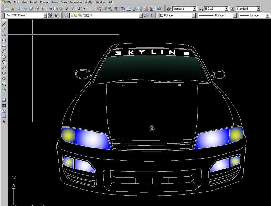Screen dimensions: 271x206
Task: Click the Zoom Realtime icon
Action: pos(105,9)
